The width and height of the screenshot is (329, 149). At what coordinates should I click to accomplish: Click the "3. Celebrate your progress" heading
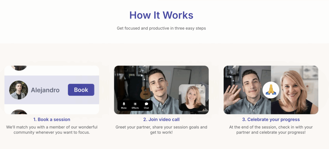[271, 120]
